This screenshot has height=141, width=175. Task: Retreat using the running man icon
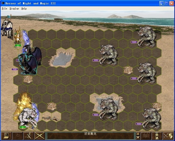pos(28,136)
